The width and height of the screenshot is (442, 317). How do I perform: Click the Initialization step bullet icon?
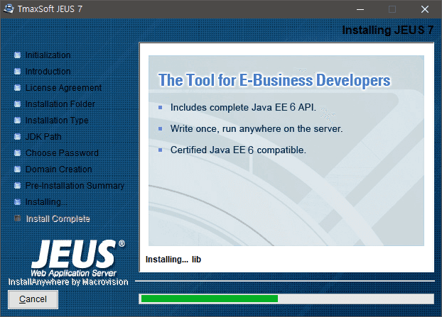pyautogui.click(x=18, y=55)
